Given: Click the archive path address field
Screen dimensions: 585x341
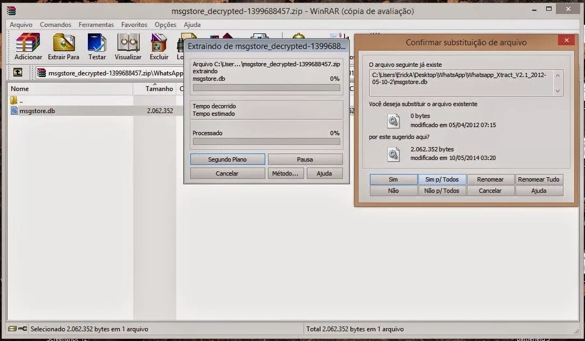Looking at the screenshot, I should 111,73.
